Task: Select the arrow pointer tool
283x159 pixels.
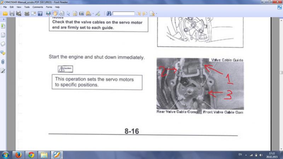Action: pyautogui.click(x=68, y=13)
